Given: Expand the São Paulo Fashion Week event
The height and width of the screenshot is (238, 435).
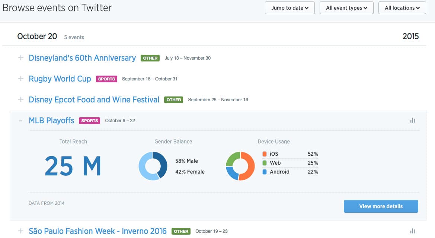Looking at the screenshot, I should click(21, 231).
